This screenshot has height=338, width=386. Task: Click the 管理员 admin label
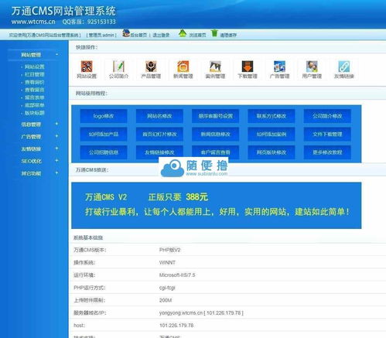point(101,35)
